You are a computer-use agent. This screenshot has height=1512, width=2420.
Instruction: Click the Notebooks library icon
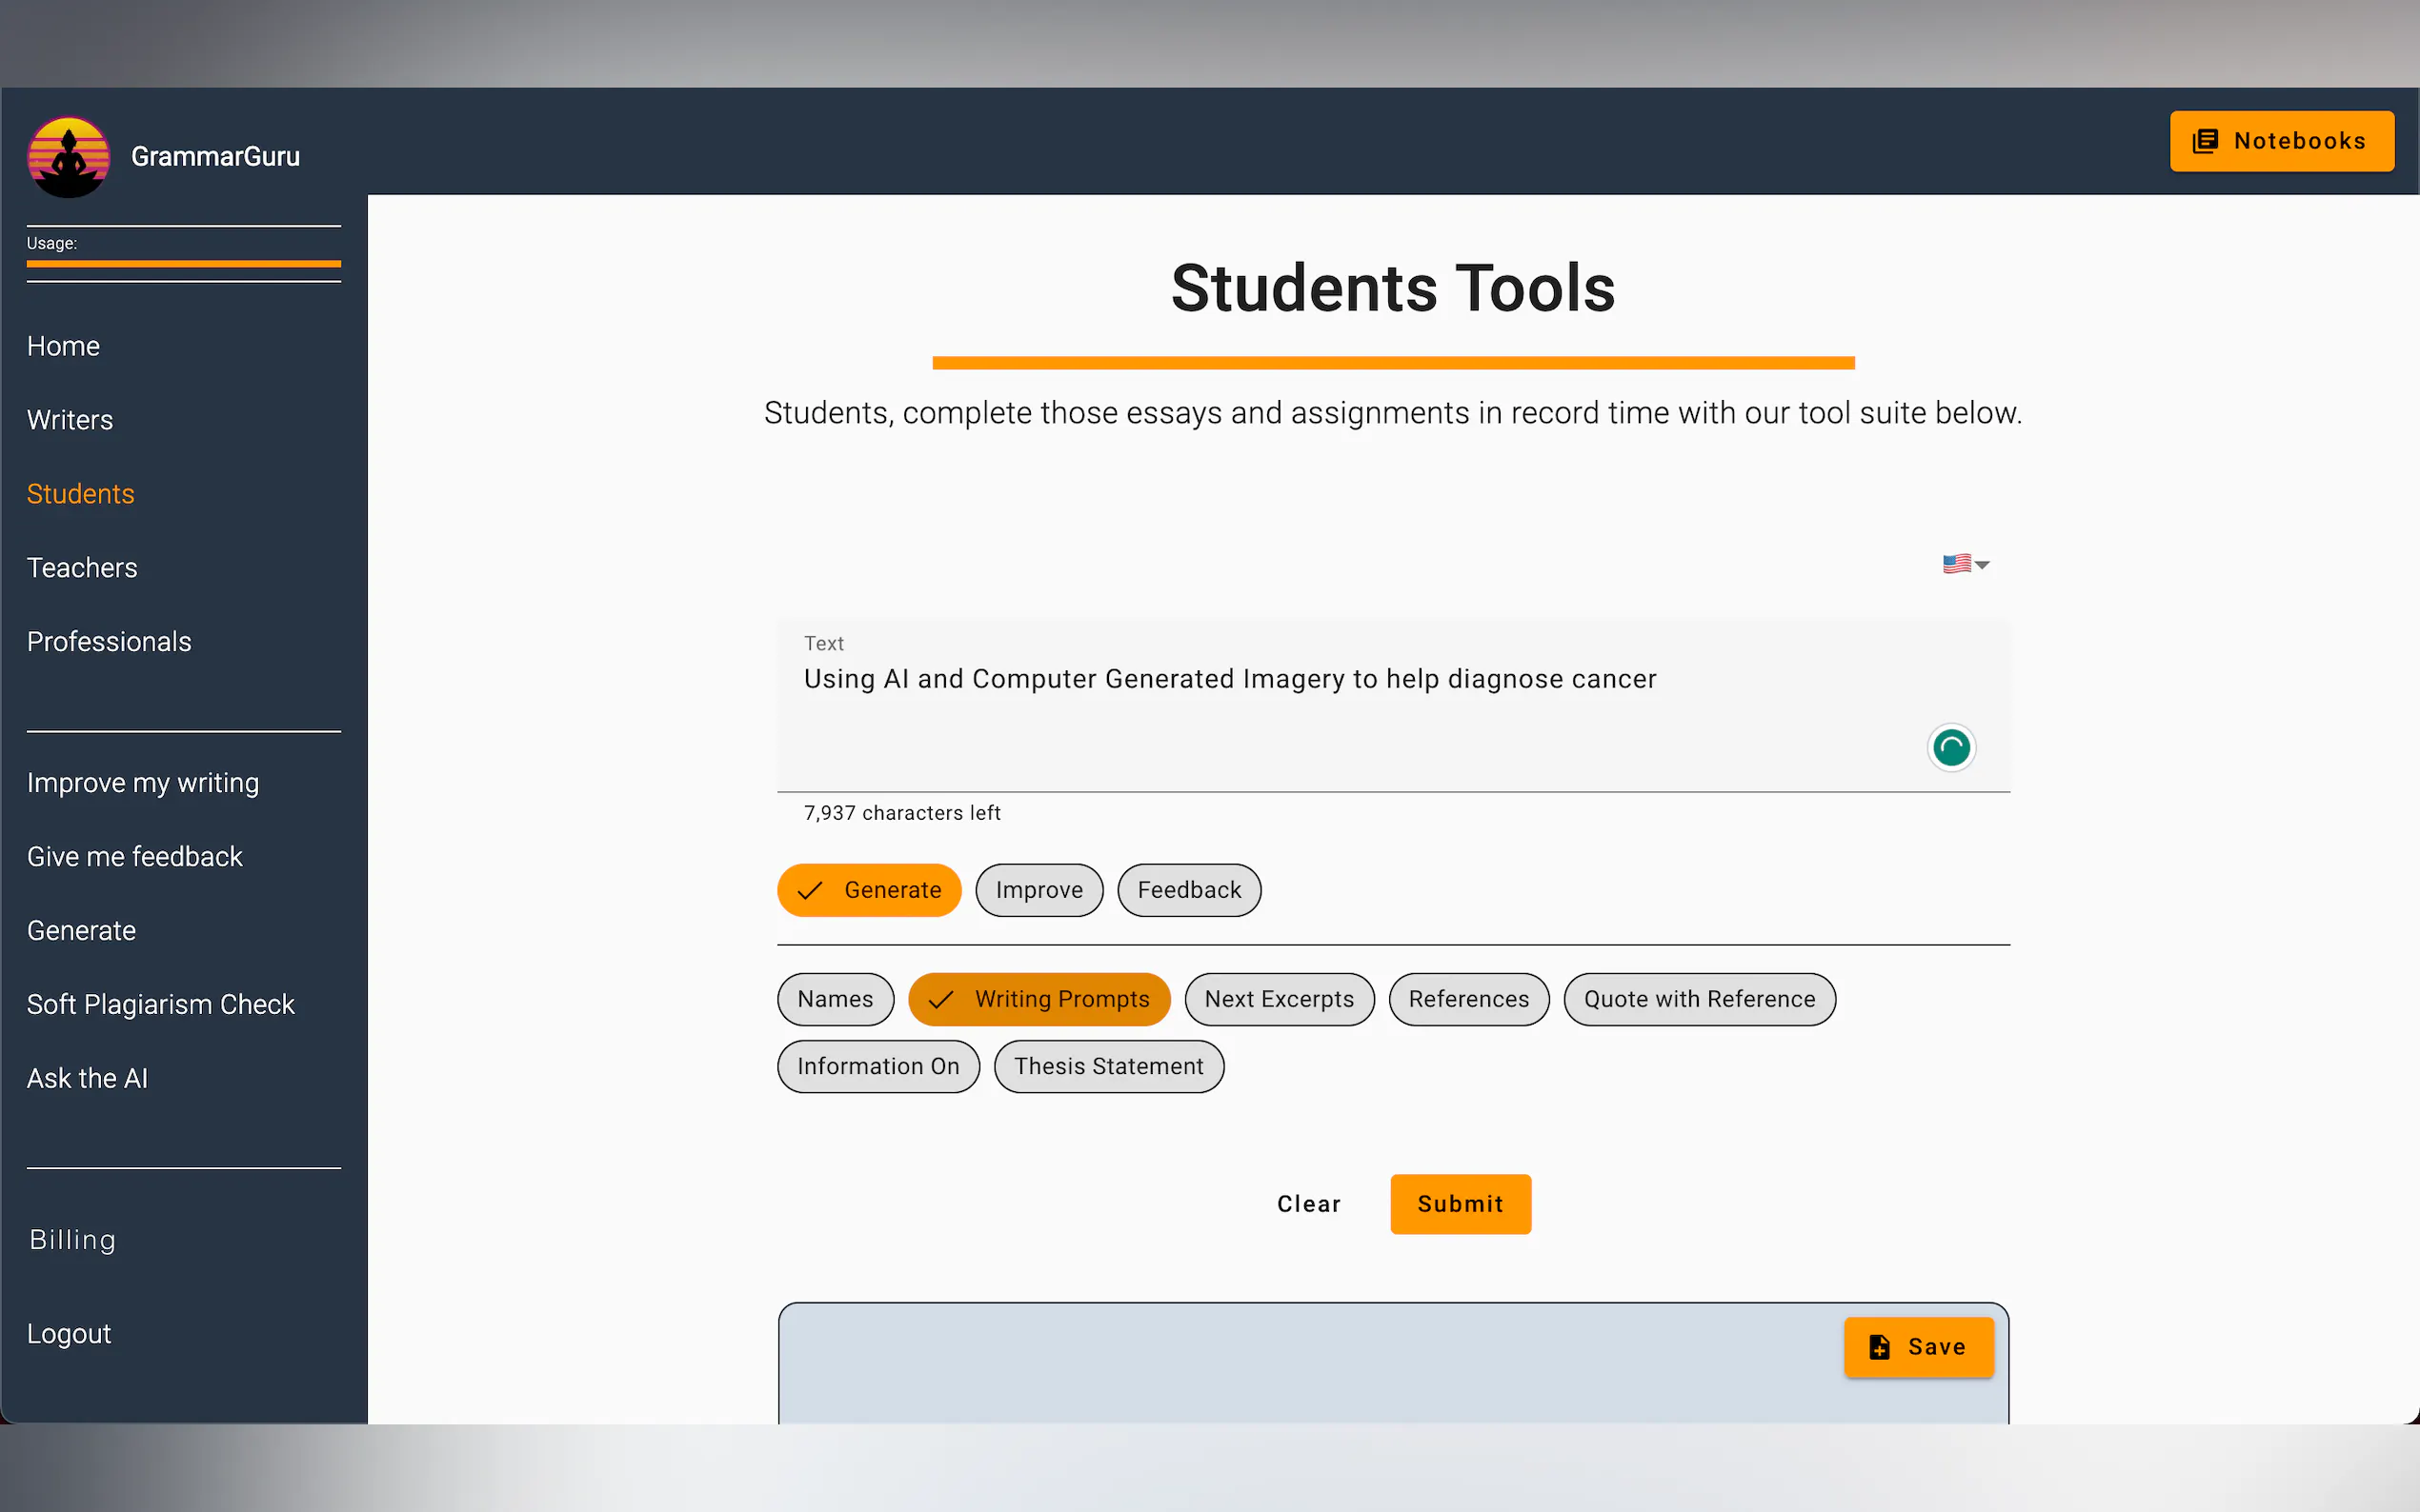pos(2205,141)
